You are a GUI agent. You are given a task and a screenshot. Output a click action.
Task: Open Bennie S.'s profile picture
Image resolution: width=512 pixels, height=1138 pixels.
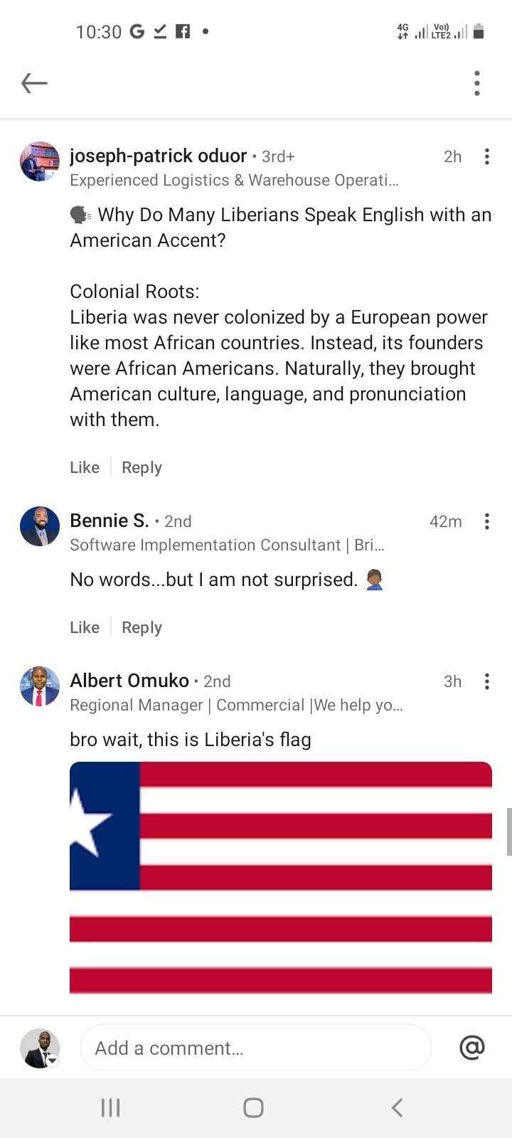(40, 526)
